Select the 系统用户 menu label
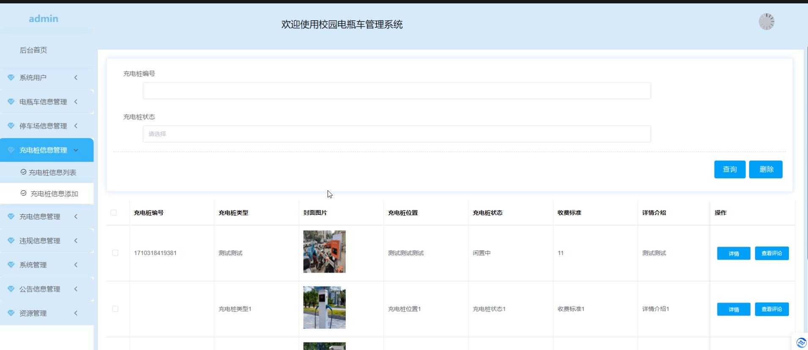808x350 pixels. pos(33,78)
